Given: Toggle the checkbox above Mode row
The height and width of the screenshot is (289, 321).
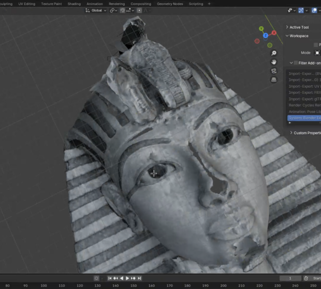Looking at the screenshot, I should 316,45.
